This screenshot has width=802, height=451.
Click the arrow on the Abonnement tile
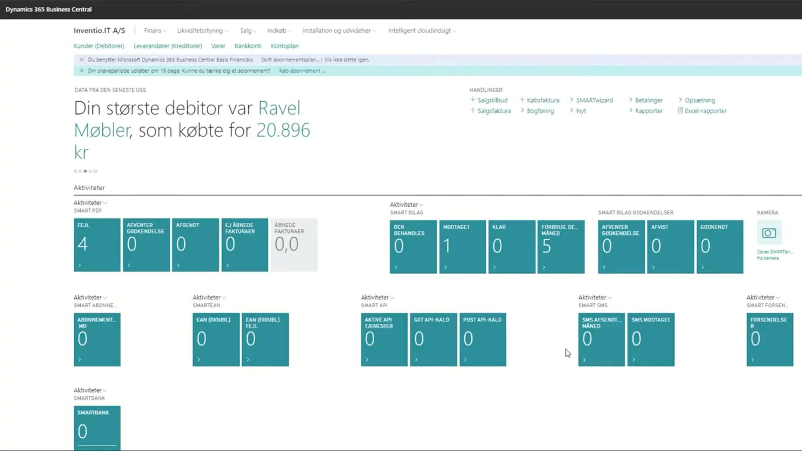click(80, 360)
